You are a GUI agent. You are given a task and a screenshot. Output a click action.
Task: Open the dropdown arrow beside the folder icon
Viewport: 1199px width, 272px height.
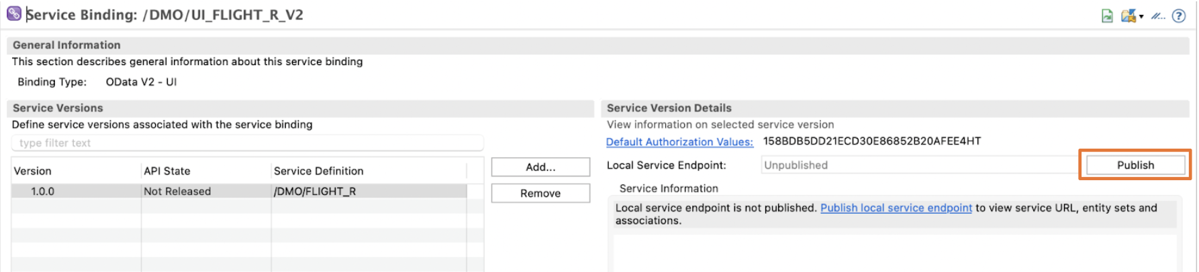coord(1141,17)
